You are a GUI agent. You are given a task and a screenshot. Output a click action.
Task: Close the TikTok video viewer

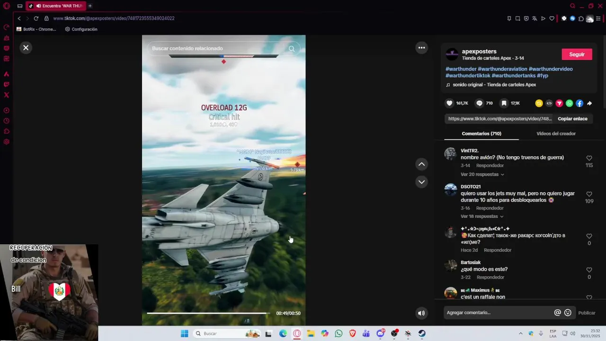coord(26,47)
